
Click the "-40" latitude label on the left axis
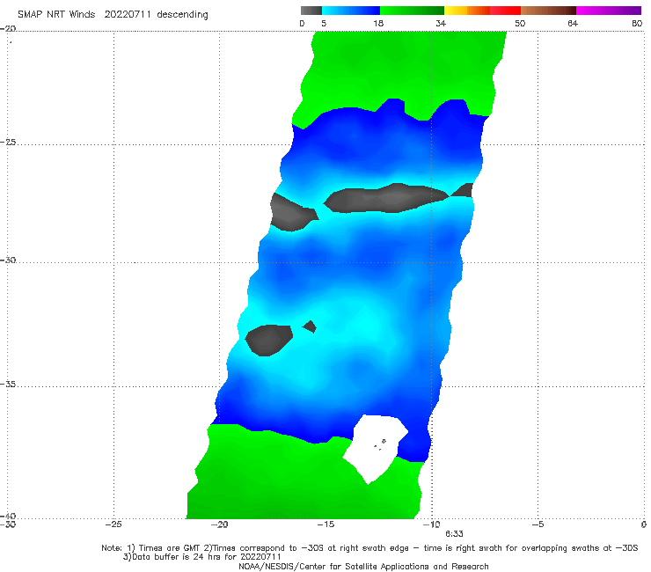coord(8,516)
